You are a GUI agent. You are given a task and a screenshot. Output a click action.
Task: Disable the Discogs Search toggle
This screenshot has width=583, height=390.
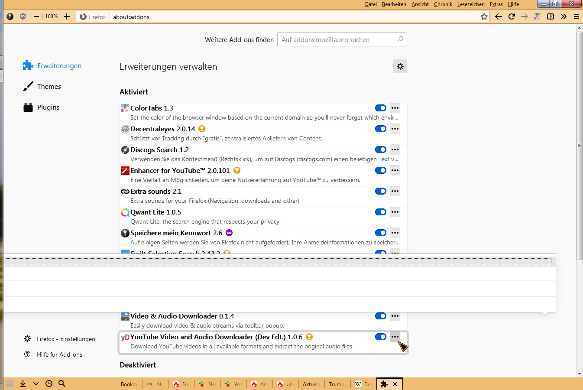381,149
